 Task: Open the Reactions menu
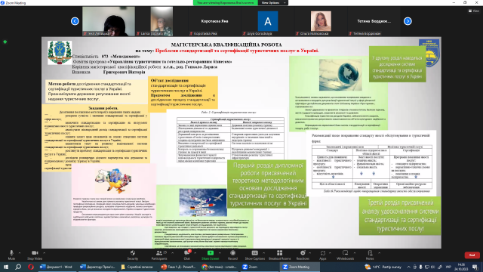pos(303,255)
